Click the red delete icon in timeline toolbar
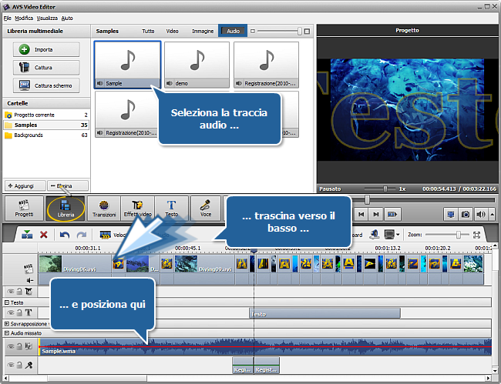The image size is (501, 384). click(x=44, y=235)
